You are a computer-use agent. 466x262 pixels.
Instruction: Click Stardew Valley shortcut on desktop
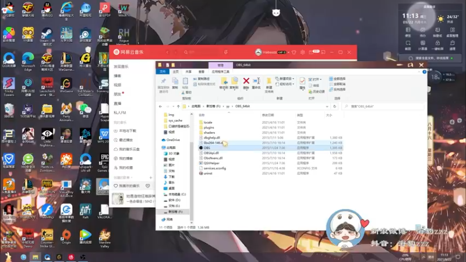coord(105,238)
